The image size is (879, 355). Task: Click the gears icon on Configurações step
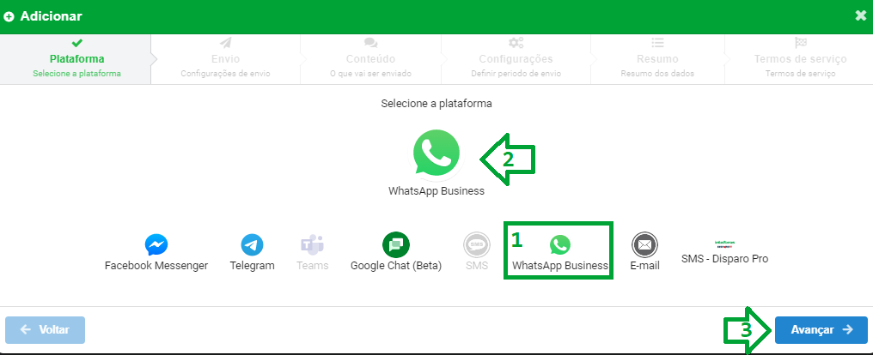pyautogui.click(x=516, y=43)
